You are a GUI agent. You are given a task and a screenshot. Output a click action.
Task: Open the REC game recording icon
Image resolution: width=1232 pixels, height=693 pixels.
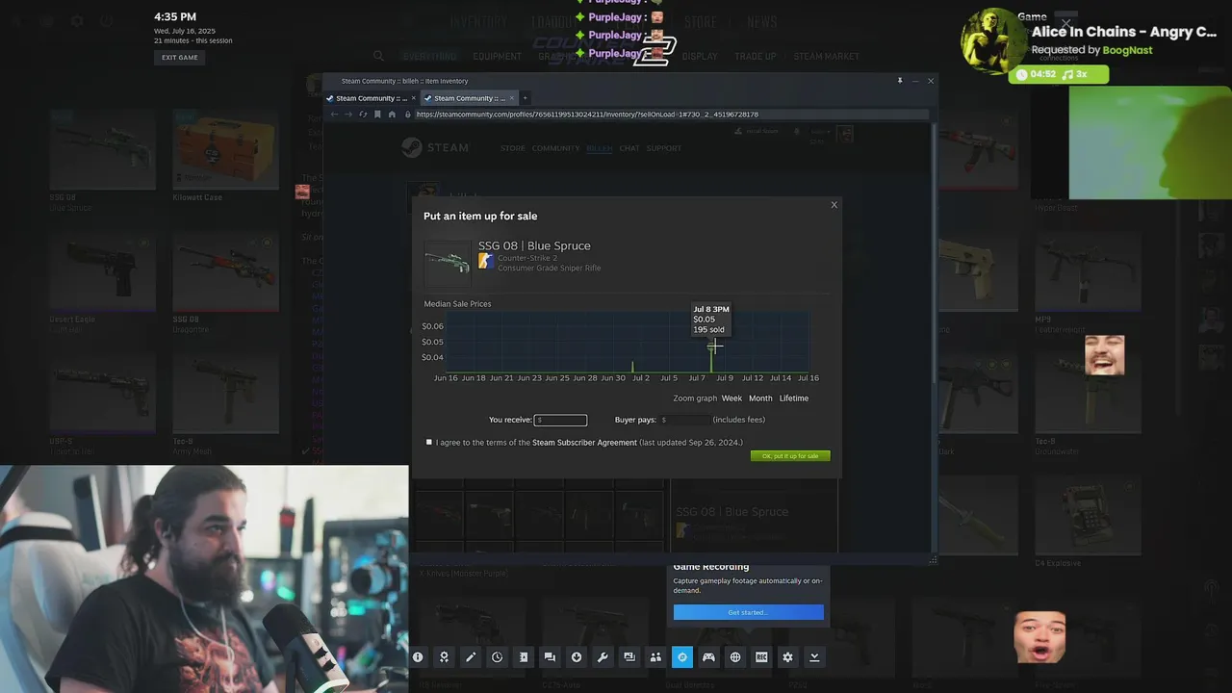pos(761,657)
